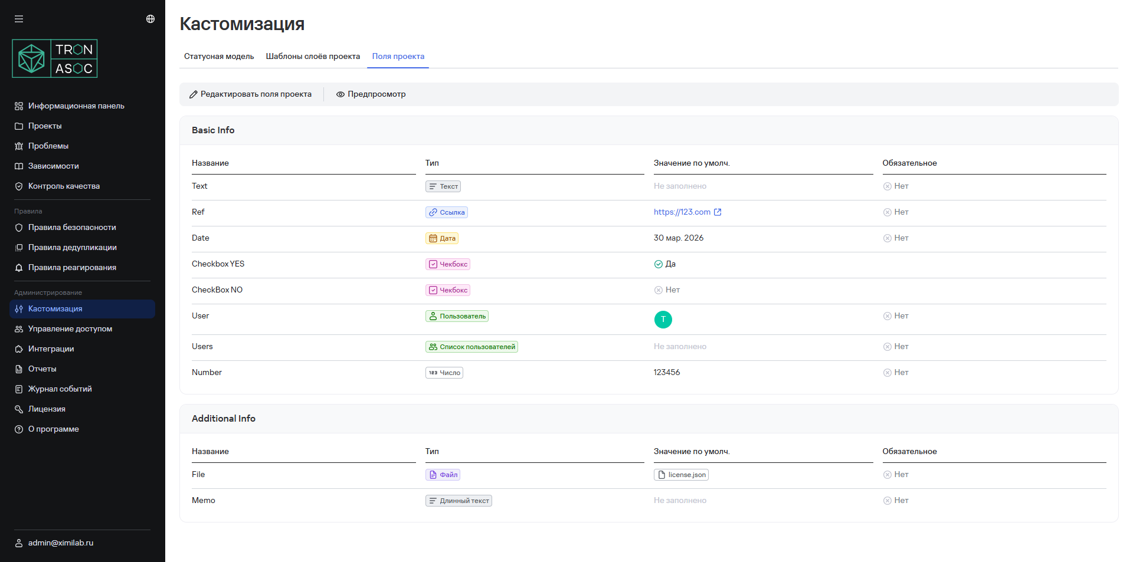
Task: Click the CheckBox NO default value Нет
Action: coord(667,290)
